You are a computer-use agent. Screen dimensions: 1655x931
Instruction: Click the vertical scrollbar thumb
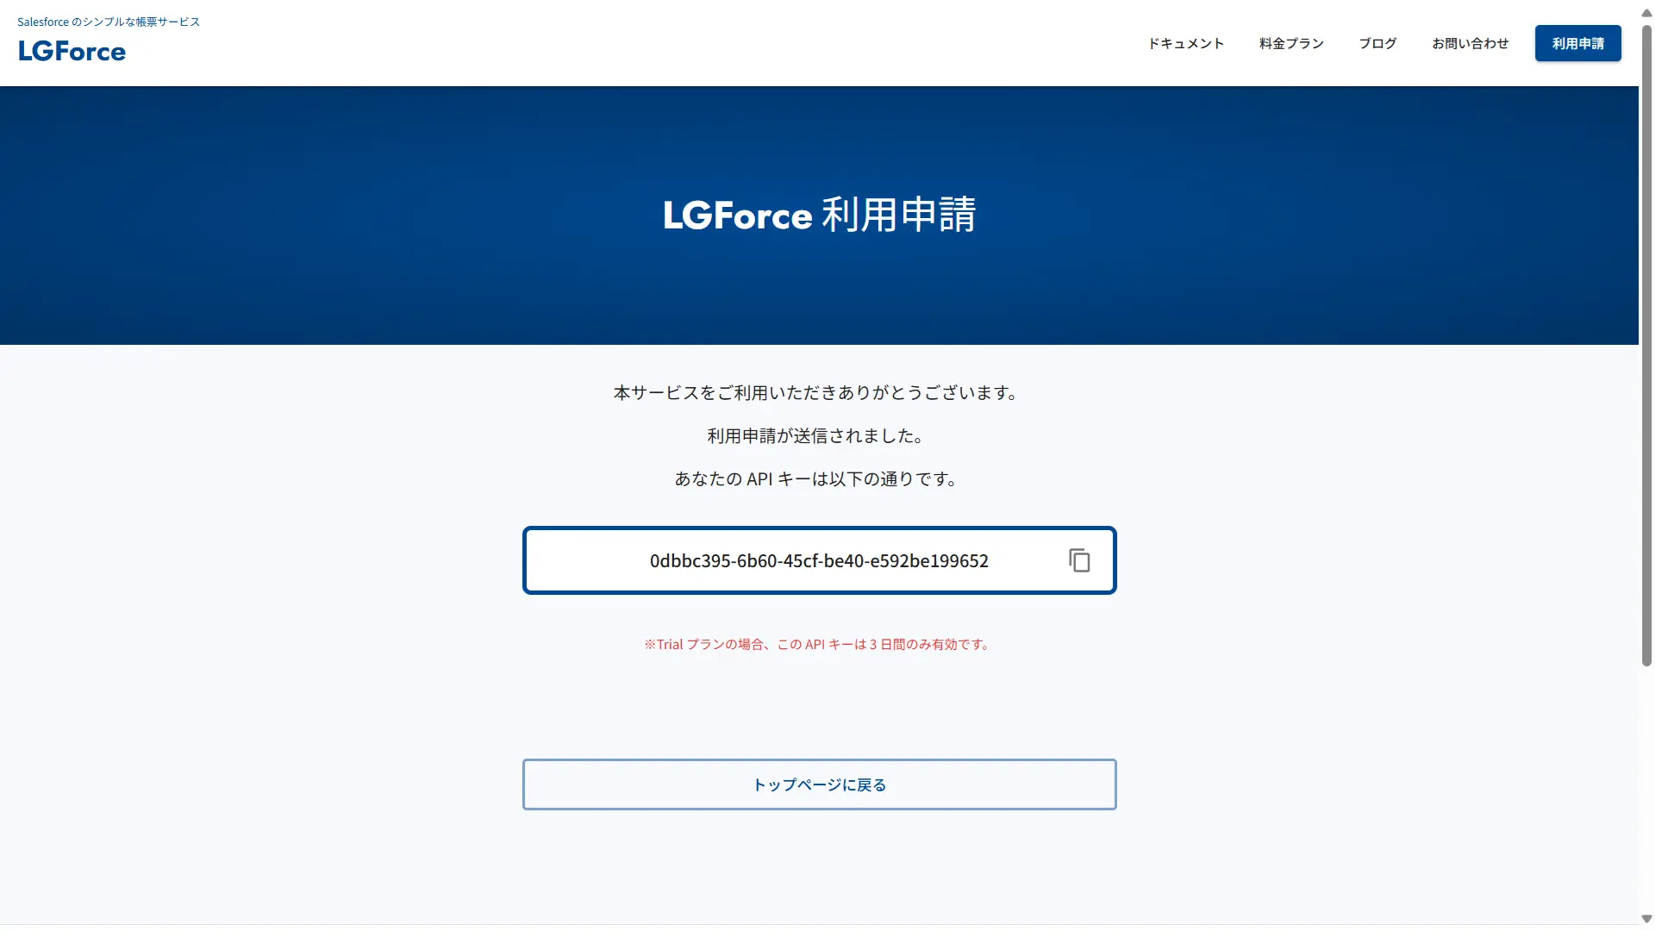(x=1646, y=345)
